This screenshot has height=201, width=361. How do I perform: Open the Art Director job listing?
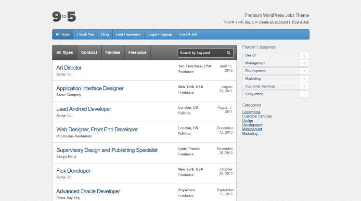click(69, 68)
